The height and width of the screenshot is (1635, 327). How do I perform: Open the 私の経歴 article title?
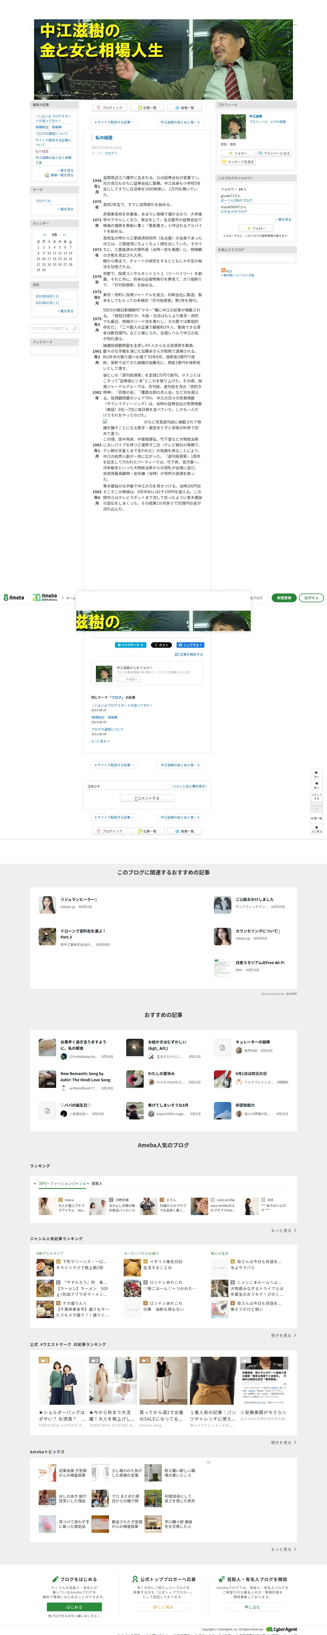coord(104,137)
